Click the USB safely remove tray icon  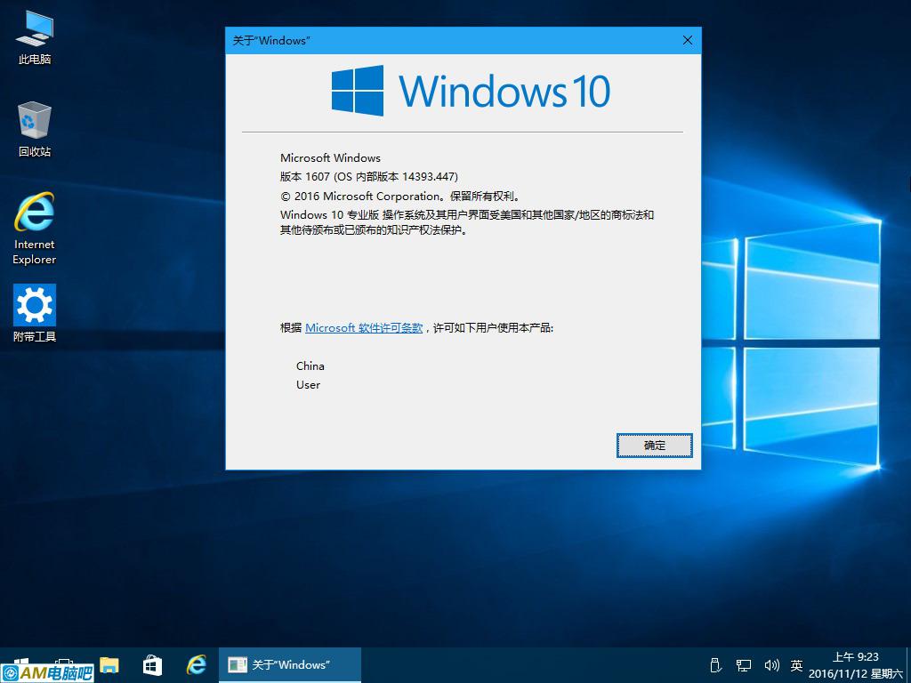coord(716,665)
